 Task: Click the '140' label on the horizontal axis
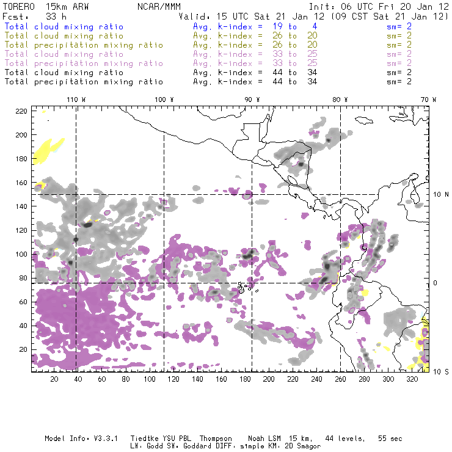pos(197,379)
